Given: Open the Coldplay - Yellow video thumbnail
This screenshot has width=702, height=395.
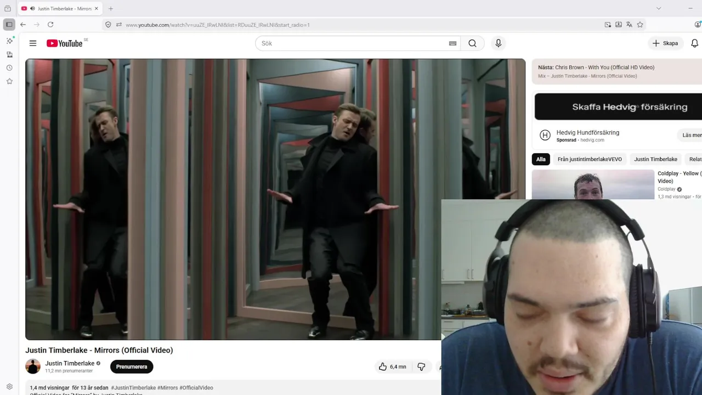Looking at the screenshot, I should pos(593,184).
